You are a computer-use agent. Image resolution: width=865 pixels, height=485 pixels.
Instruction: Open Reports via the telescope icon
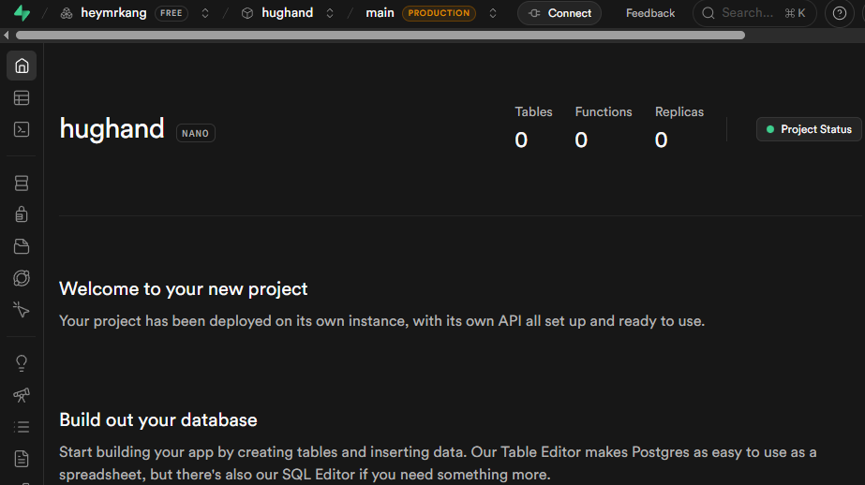pyautogui.click(x=22, y=395)
